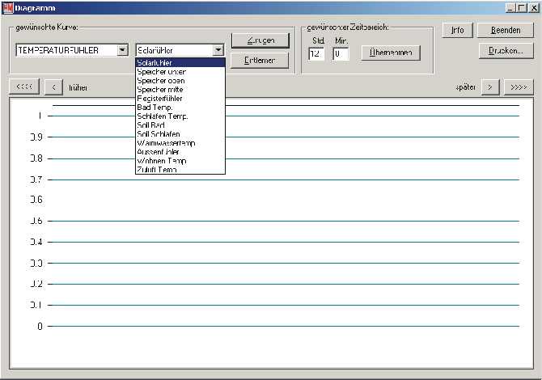This screenshot has width=542, height=380.
Task: Click the Drucken... button
Action: pos(506,50)
